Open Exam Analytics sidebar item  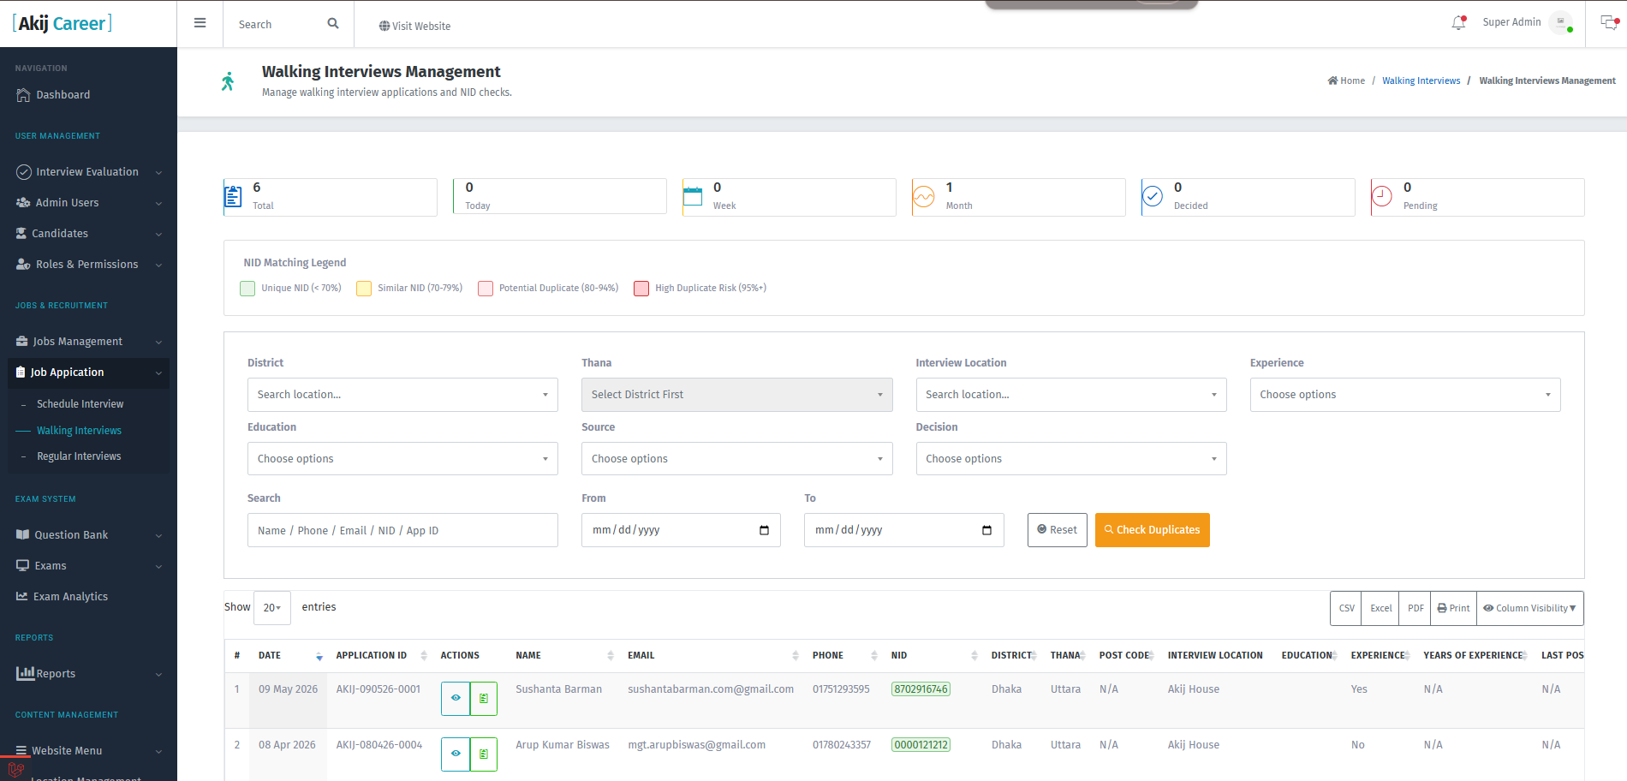(70, 597)
